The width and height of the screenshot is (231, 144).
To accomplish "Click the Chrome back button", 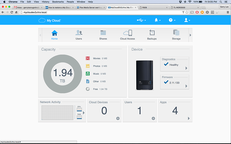I will [3, 12].
